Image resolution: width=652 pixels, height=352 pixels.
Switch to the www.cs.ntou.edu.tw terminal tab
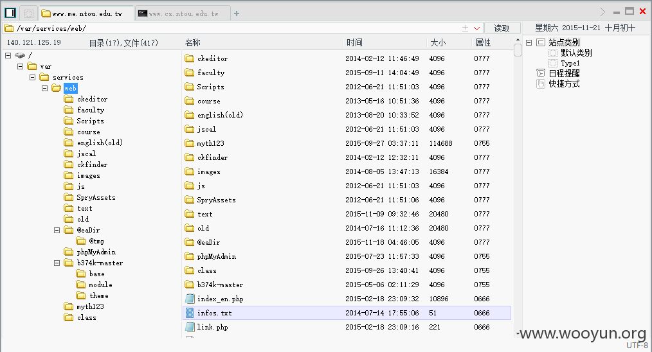[183, 13]
